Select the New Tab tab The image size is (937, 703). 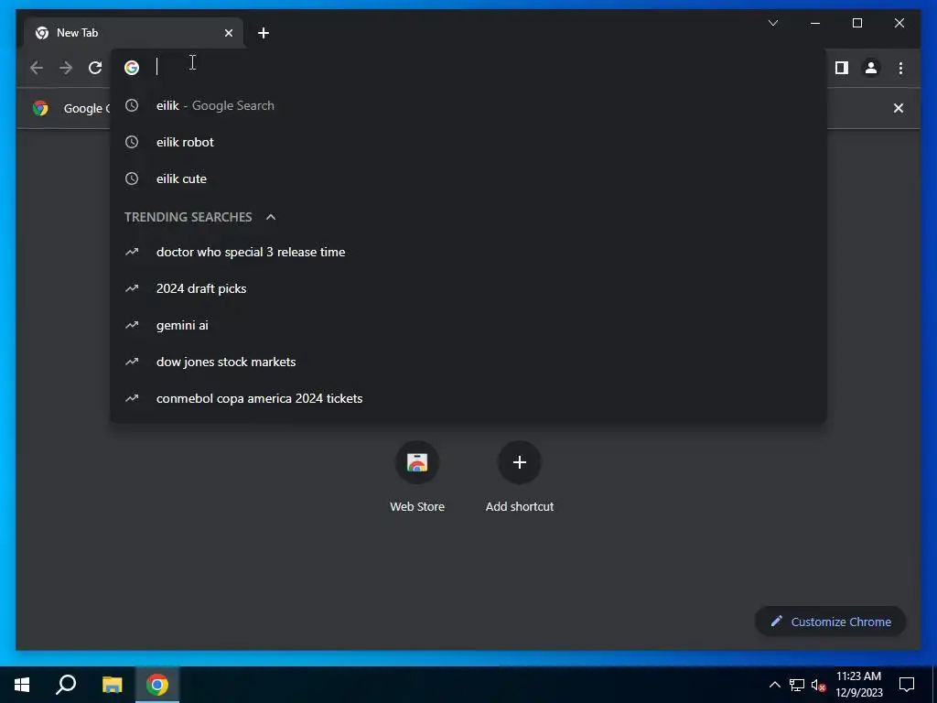point(134,33)
